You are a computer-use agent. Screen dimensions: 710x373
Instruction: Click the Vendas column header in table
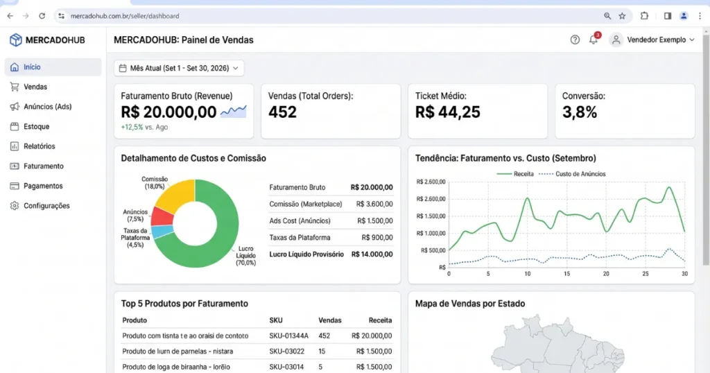[329, 320]
